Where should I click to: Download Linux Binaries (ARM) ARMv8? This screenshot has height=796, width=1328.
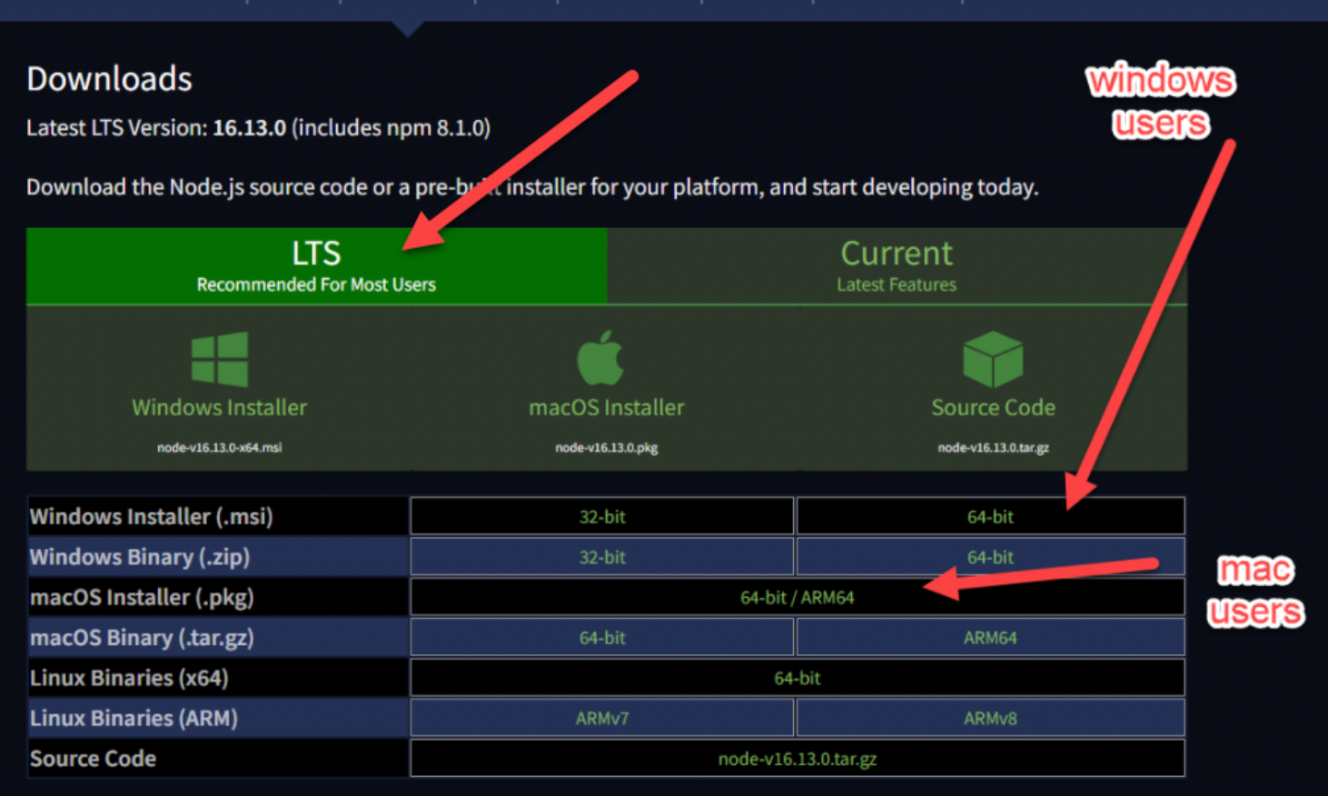(990, 718)
